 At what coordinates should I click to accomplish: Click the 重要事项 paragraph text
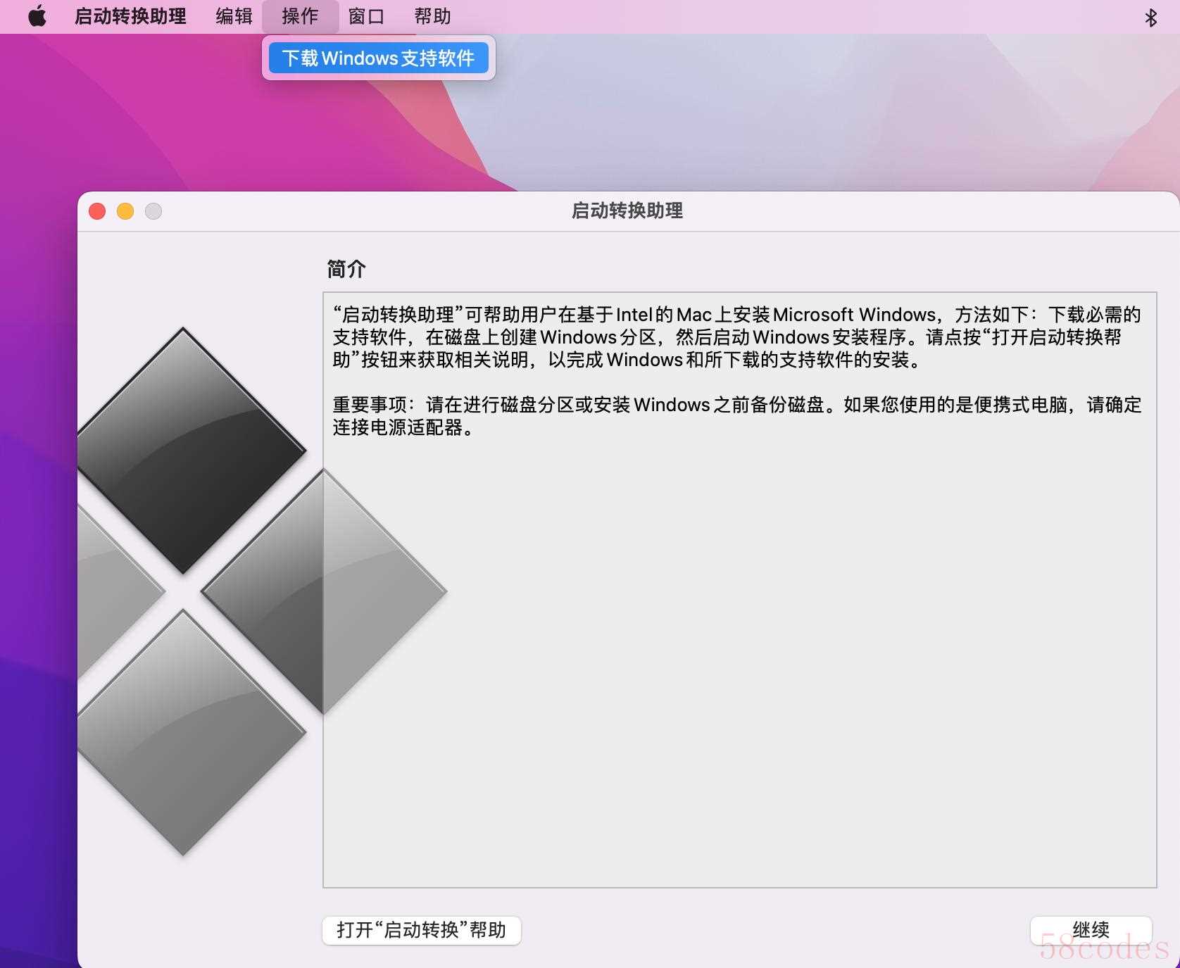click(737, 416)
